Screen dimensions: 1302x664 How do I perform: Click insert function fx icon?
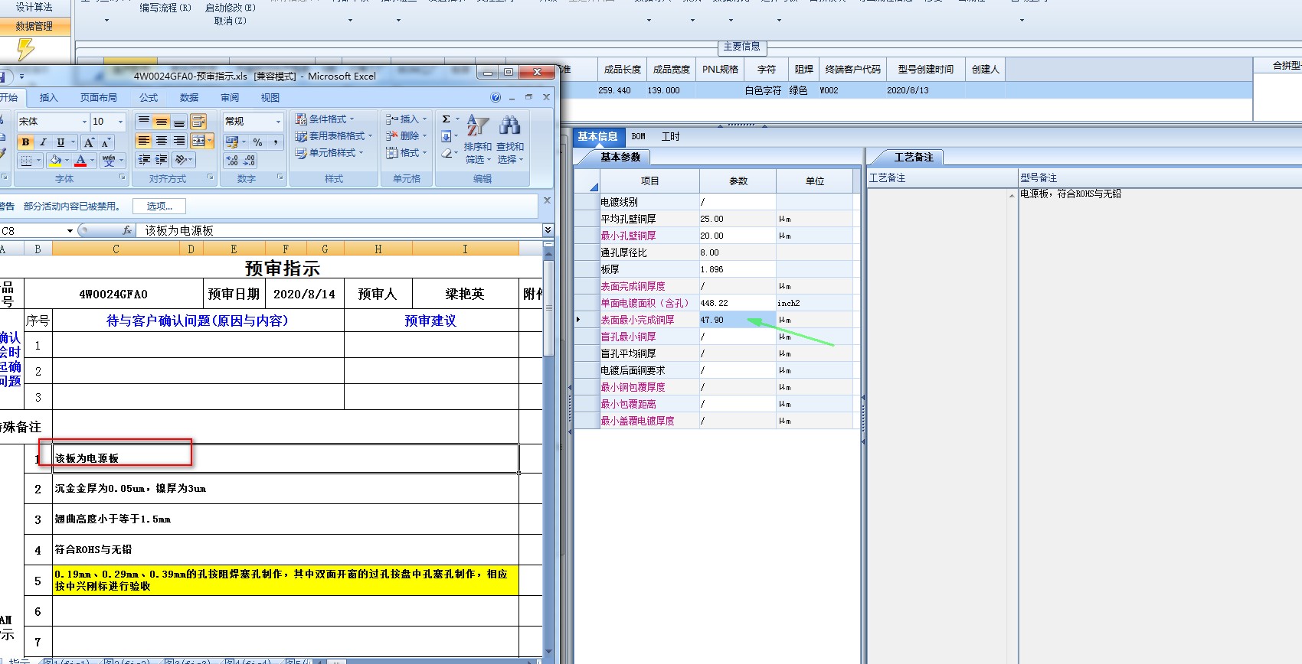[x=127, y=230]
